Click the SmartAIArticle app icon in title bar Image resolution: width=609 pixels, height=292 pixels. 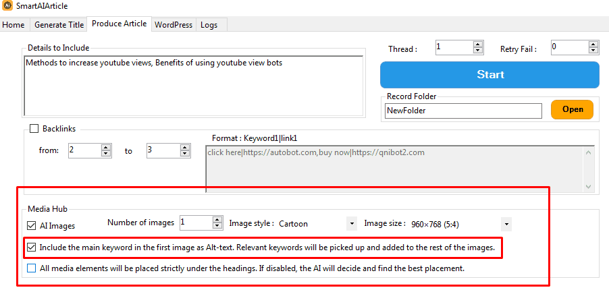[7, 6]
